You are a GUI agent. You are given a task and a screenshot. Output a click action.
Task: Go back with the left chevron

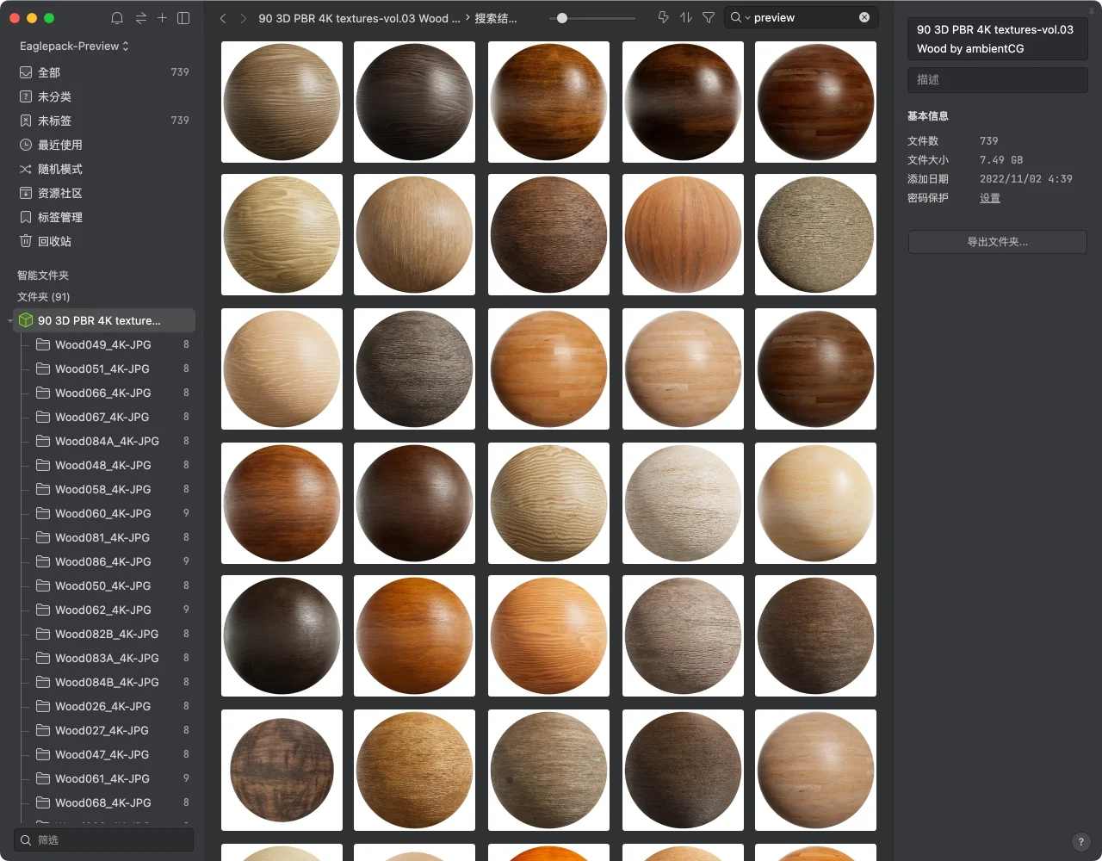point(223,18)
